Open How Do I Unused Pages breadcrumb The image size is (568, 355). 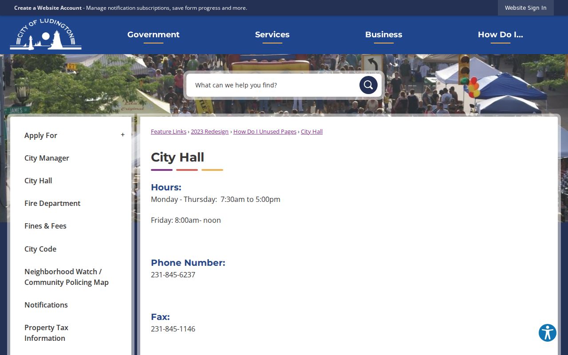tap(265, 131)
